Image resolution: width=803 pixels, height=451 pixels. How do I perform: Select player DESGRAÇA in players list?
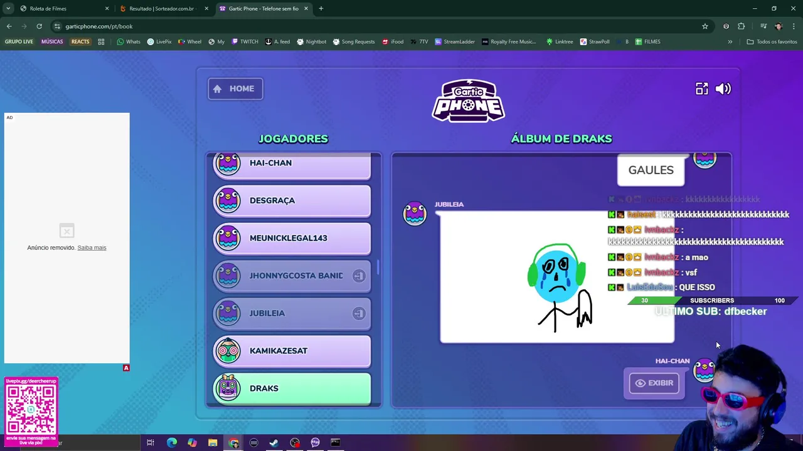click(292, 200)
